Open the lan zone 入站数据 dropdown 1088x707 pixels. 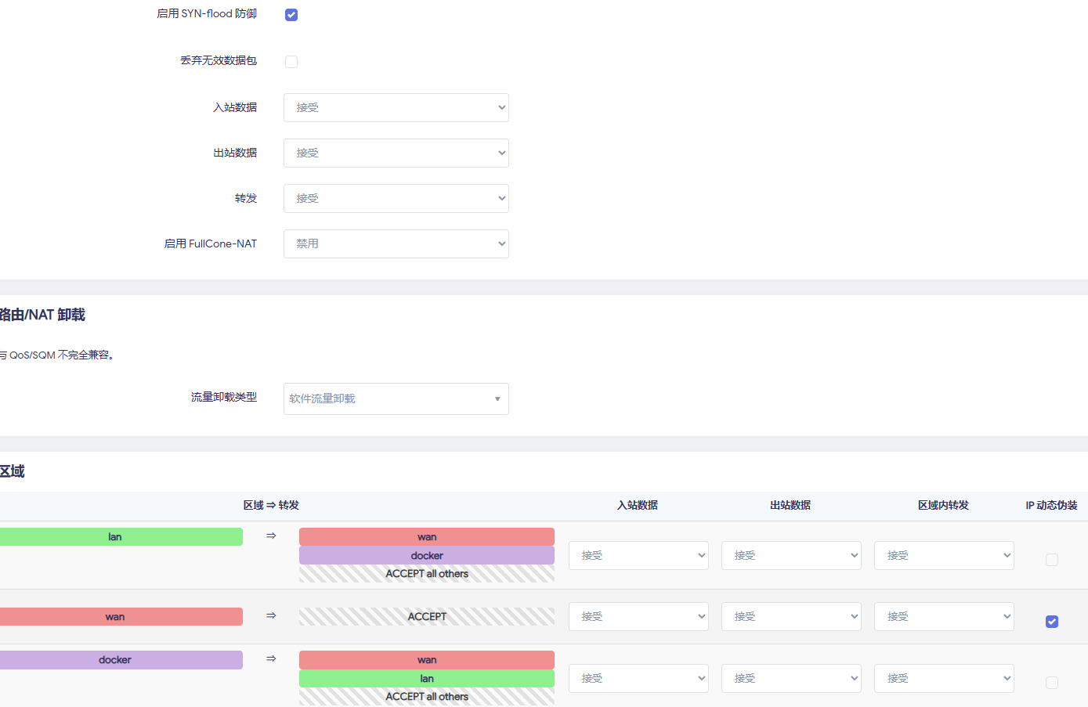click(638, 555)
